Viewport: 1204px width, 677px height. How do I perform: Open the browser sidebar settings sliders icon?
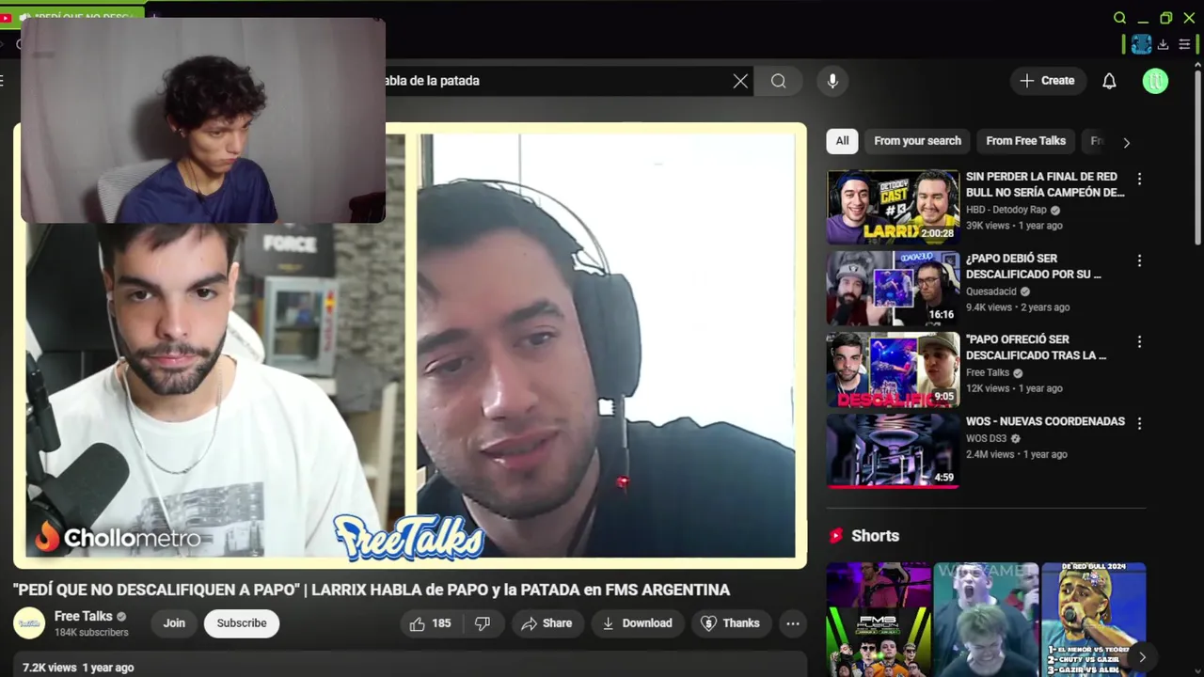(1184, 44)
